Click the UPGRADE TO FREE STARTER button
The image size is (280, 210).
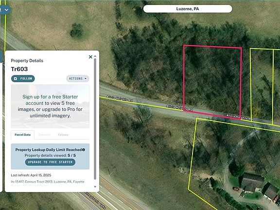coord(50,162)
